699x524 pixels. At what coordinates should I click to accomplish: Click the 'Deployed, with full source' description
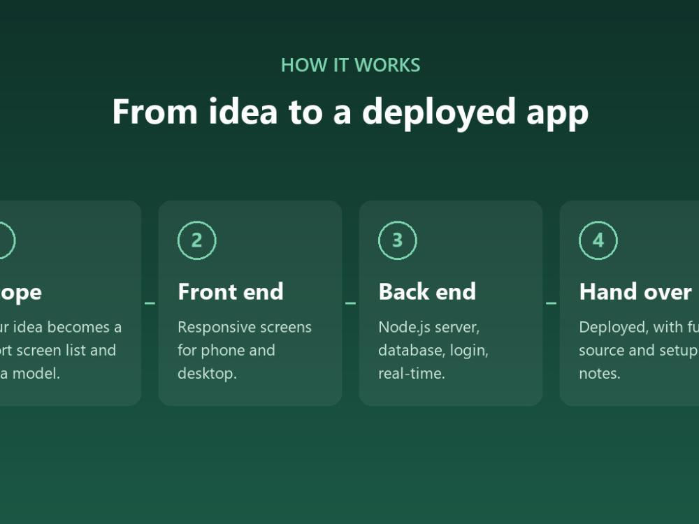coord(639,350)
